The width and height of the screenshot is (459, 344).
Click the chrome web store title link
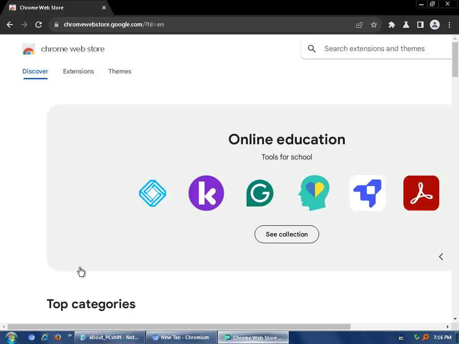pyautogui.click(x=73, y=49)
